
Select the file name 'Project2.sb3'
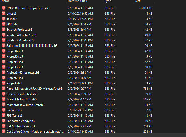[x=15, y=78]
